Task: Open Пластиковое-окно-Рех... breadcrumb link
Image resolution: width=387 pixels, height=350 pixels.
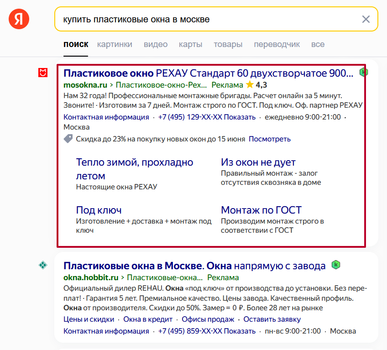Action: coord(161,85)
